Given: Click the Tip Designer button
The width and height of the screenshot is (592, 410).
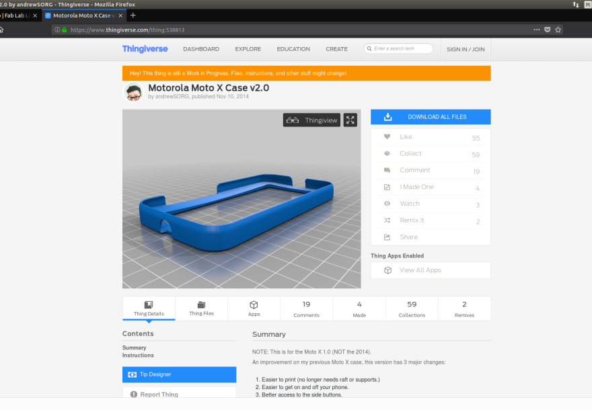Looking at the screenshot, I should tap(180, 374).
